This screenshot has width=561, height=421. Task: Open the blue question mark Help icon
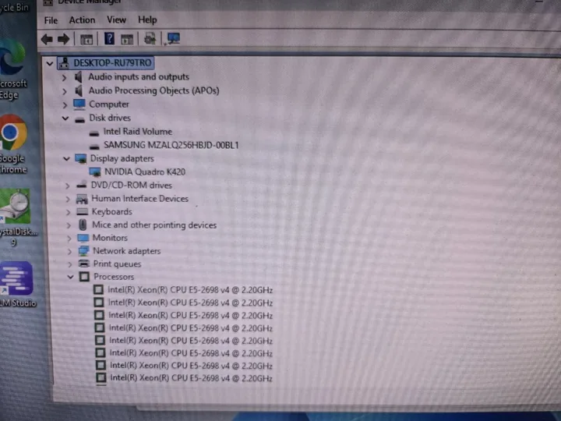pyautogui.click(x=109, y=38)
